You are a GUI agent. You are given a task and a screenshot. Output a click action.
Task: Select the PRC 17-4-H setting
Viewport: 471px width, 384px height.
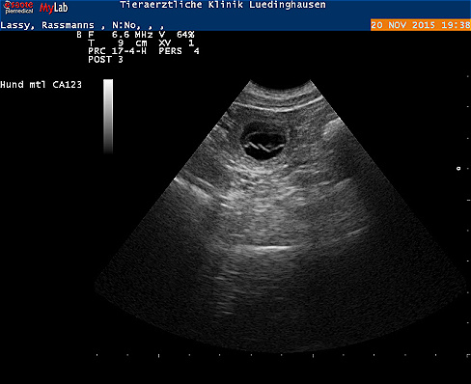(x=117, y=51)
